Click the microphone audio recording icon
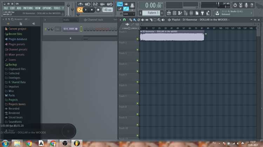This screenshot has width=263, height=147. pyautogui.click(x=246, y=5)
